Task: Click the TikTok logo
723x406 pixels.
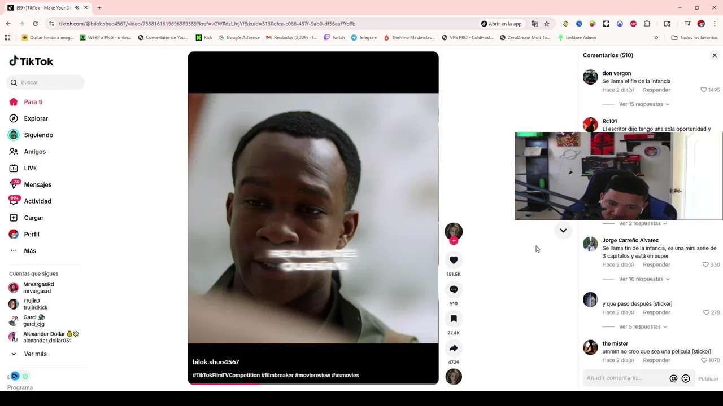Action: (x=31, y=61)
